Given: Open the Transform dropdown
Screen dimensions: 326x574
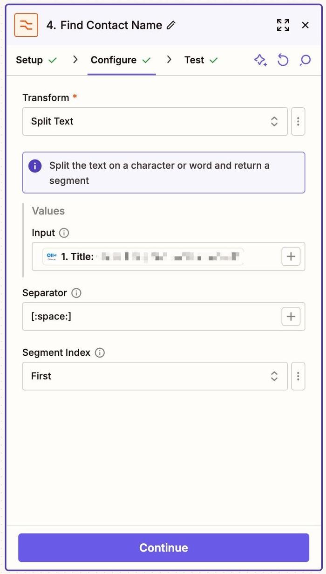Looking at the screenshot, I should pyautogui.click(x=155, y=121).
